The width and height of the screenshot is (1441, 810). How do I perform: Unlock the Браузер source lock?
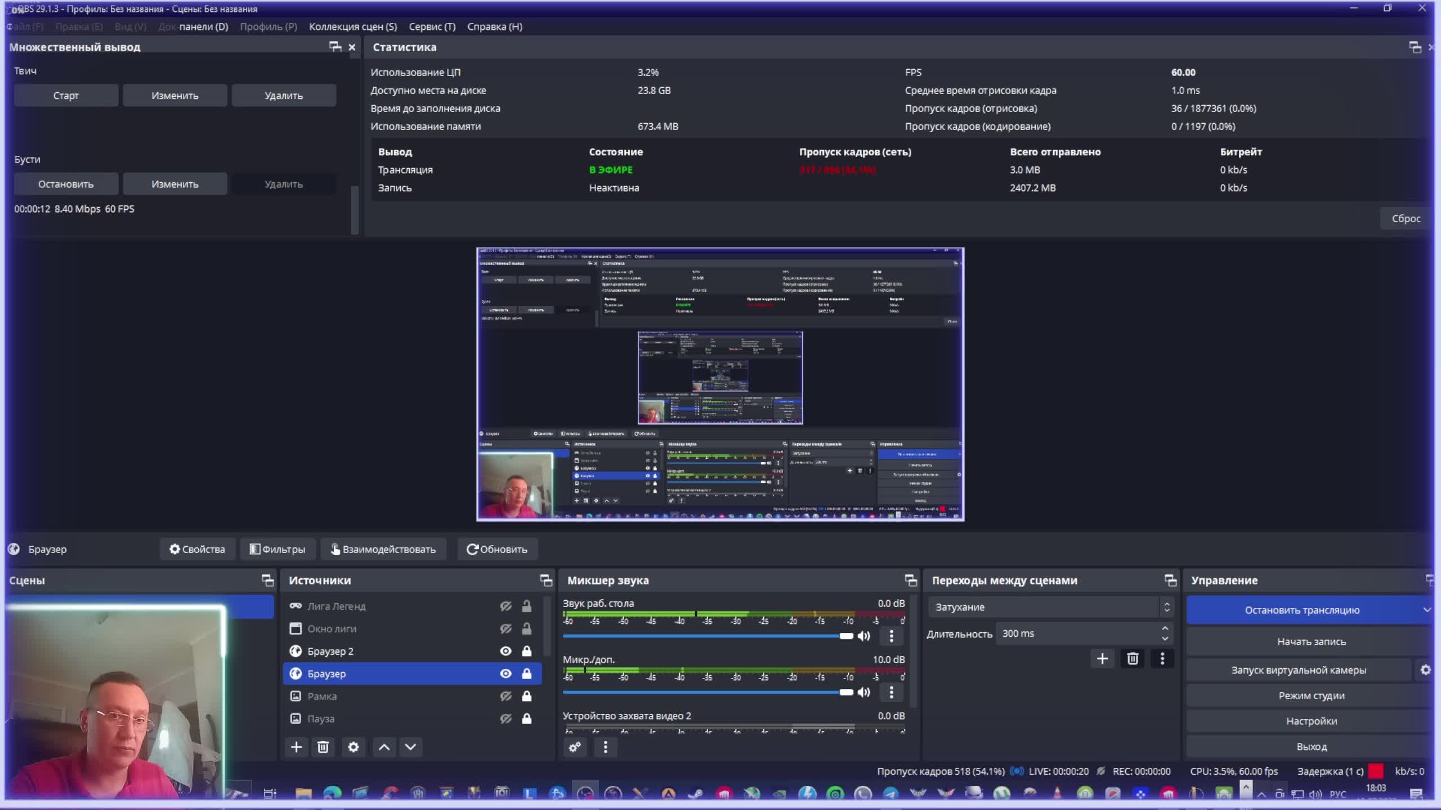point(527,673)
